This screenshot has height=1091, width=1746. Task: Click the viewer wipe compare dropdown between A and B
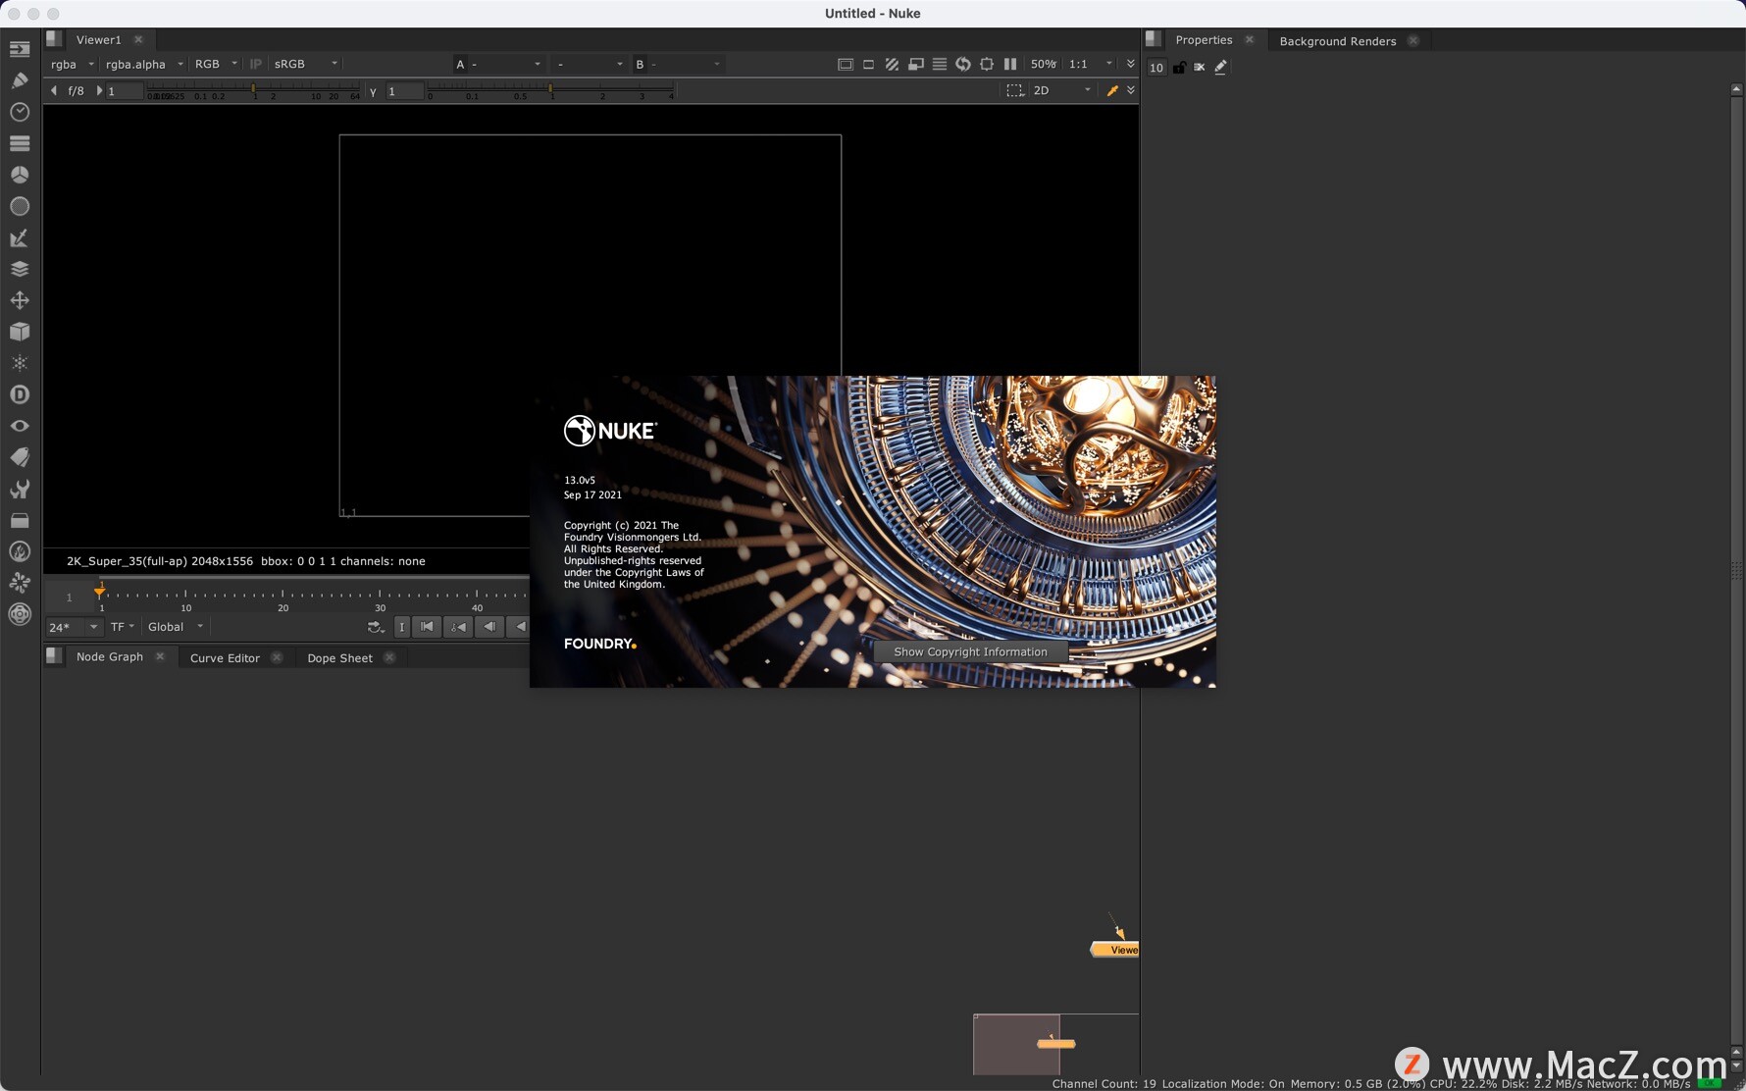click(x=589, y=64)
